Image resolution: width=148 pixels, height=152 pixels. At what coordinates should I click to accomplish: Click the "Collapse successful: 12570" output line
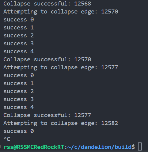(47, 59)
